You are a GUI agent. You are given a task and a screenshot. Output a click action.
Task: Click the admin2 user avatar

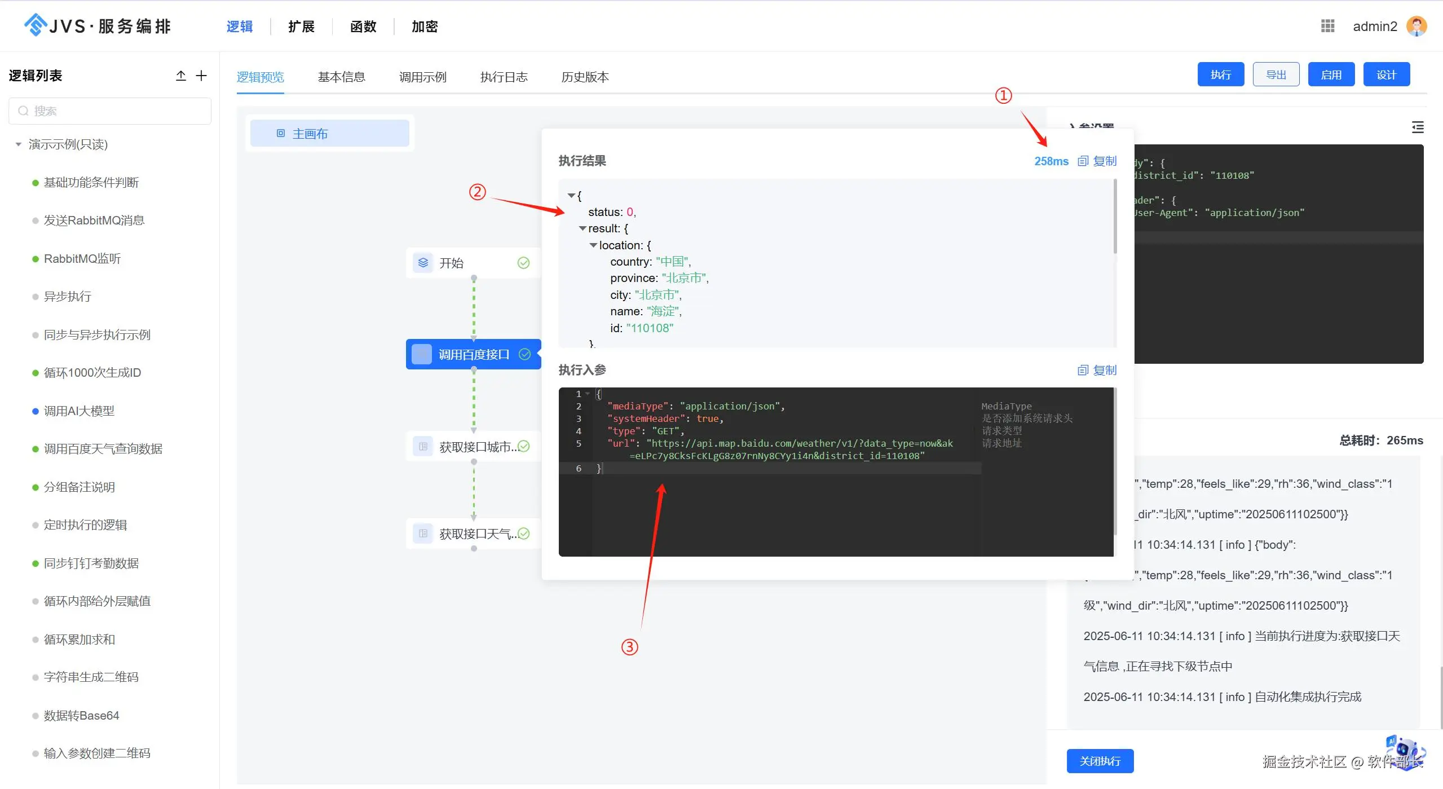coord(1416,26)
